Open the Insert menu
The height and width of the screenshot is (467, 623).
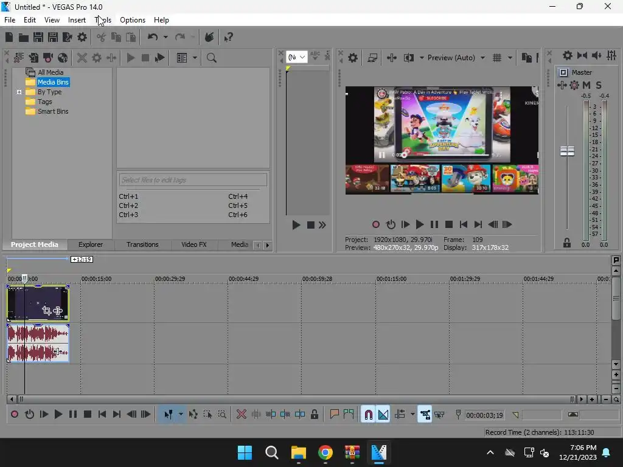(77, 20)
